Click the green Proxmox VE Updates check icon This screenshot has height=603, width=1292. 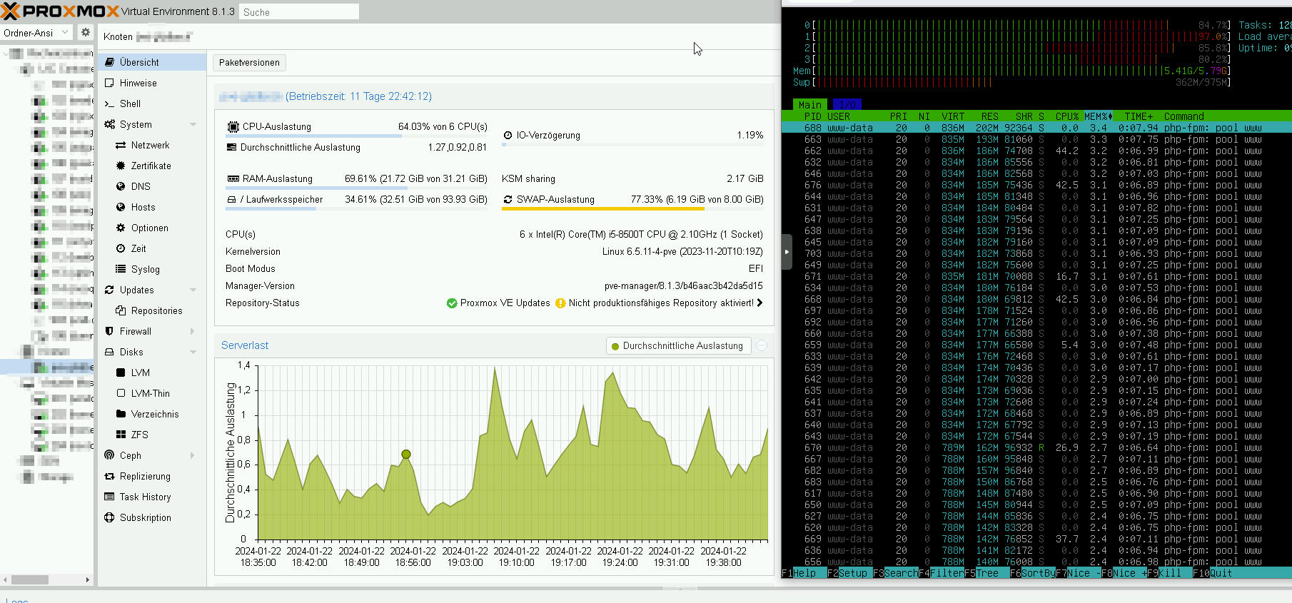452,303
